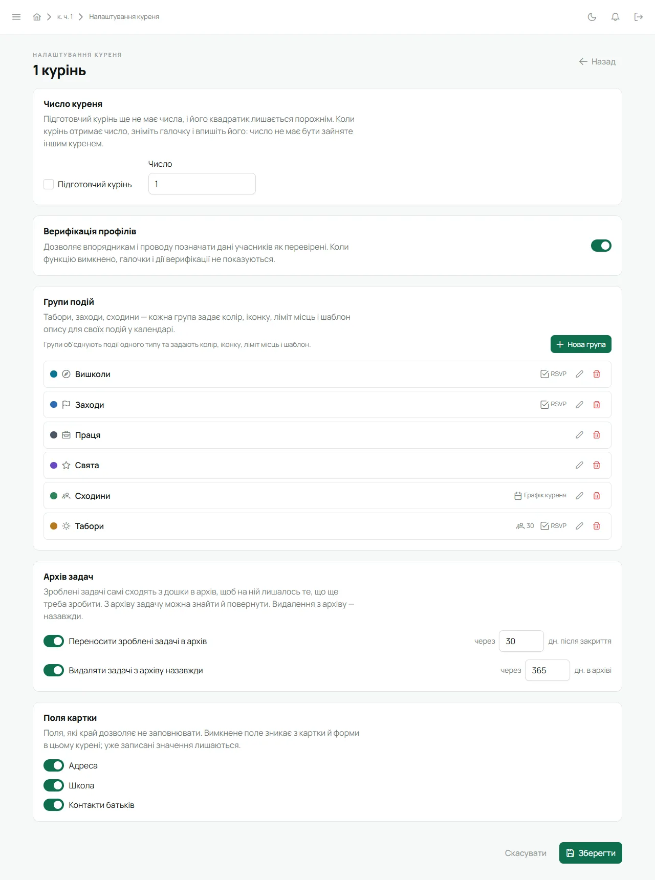This screenshot has width=655, height=880.
Task: Edit the Вишколи group with pencil icon
Action: [x=579, y=374]
